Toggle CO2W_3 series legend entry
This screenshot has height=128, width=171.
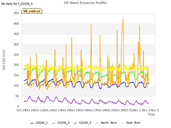(x=82, y=123)
